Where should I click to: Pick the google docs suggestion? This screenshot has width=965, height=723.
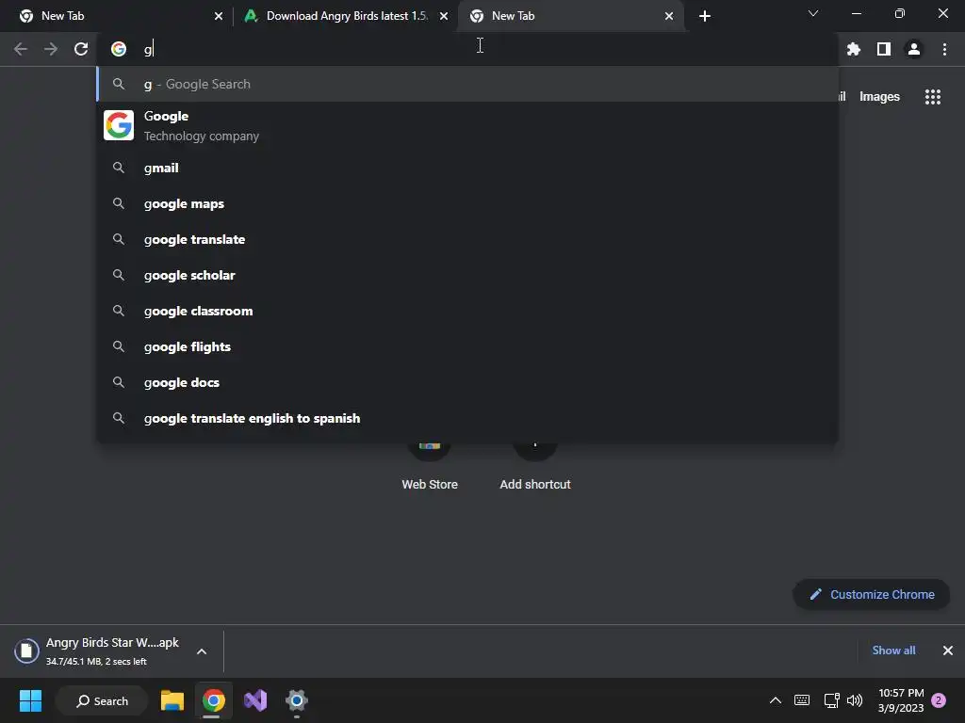467,382
